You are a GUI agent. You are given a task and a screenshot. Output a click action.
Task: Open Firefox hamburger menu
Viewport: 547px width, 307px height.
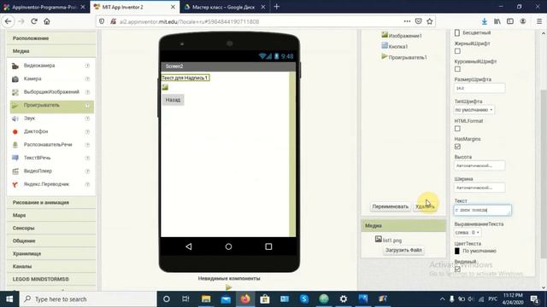tap(539, 21)
